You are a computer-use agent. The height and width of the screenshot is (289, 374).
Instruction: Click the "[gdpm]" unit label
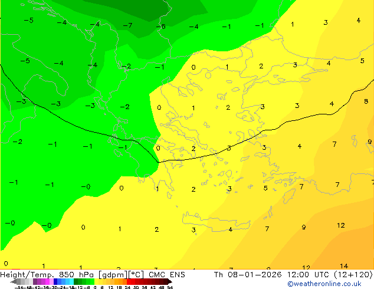[x=113, y=275]
